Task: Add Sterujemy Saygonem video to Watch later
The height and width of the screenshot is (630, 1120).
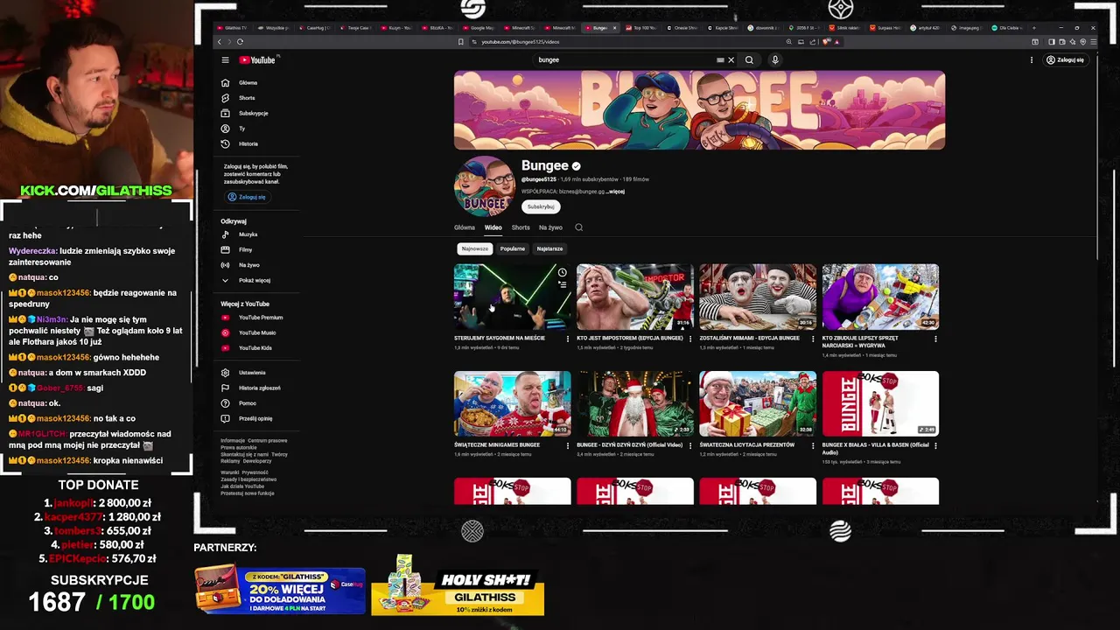Action: [x=562, y=273]
